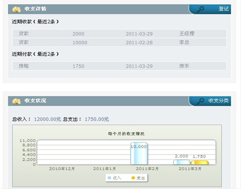Viewport: 241px width, 189px height.
Task: Click the total income value 12000.00元
Action: pyautogui.click(x=47, y=119)
